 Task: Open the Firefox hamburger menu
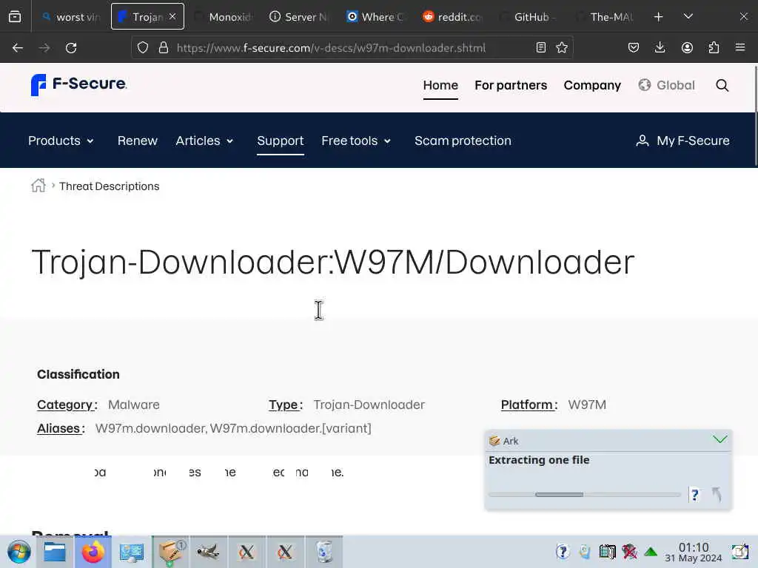[x=740, y=47]
